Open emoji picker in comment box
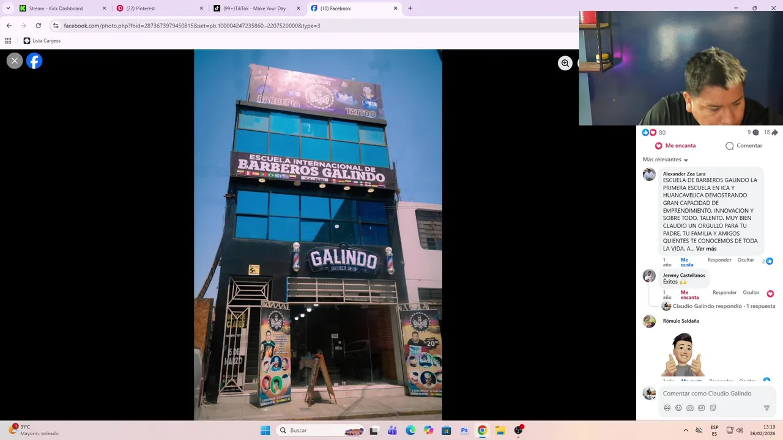783x440 pixels. click(x=678, y=408)
